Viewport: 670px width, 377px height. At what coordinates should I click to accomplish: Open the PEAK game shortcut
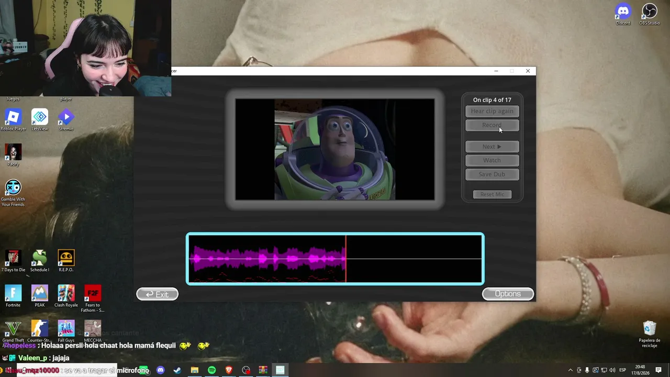(39, 296)
